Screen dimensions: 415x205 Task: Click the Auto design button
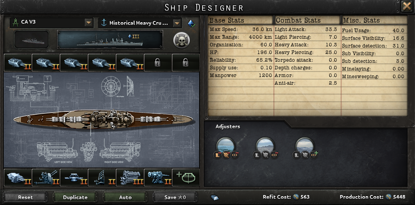tap(125, 197)
